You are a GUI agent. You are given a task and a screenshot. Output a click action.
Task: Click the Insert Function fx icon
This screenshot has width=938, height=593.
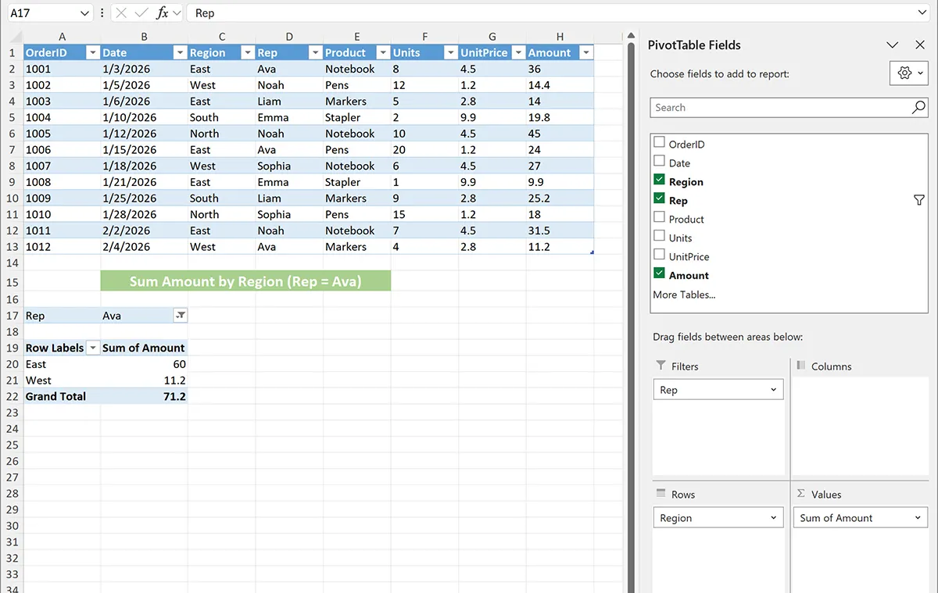162,13
